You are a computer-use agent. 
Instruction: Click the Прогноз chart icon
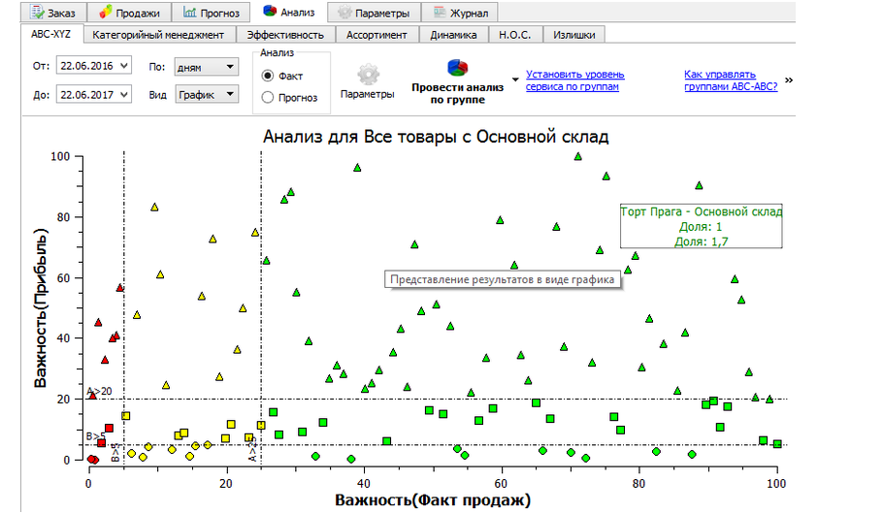click(190, 12)
